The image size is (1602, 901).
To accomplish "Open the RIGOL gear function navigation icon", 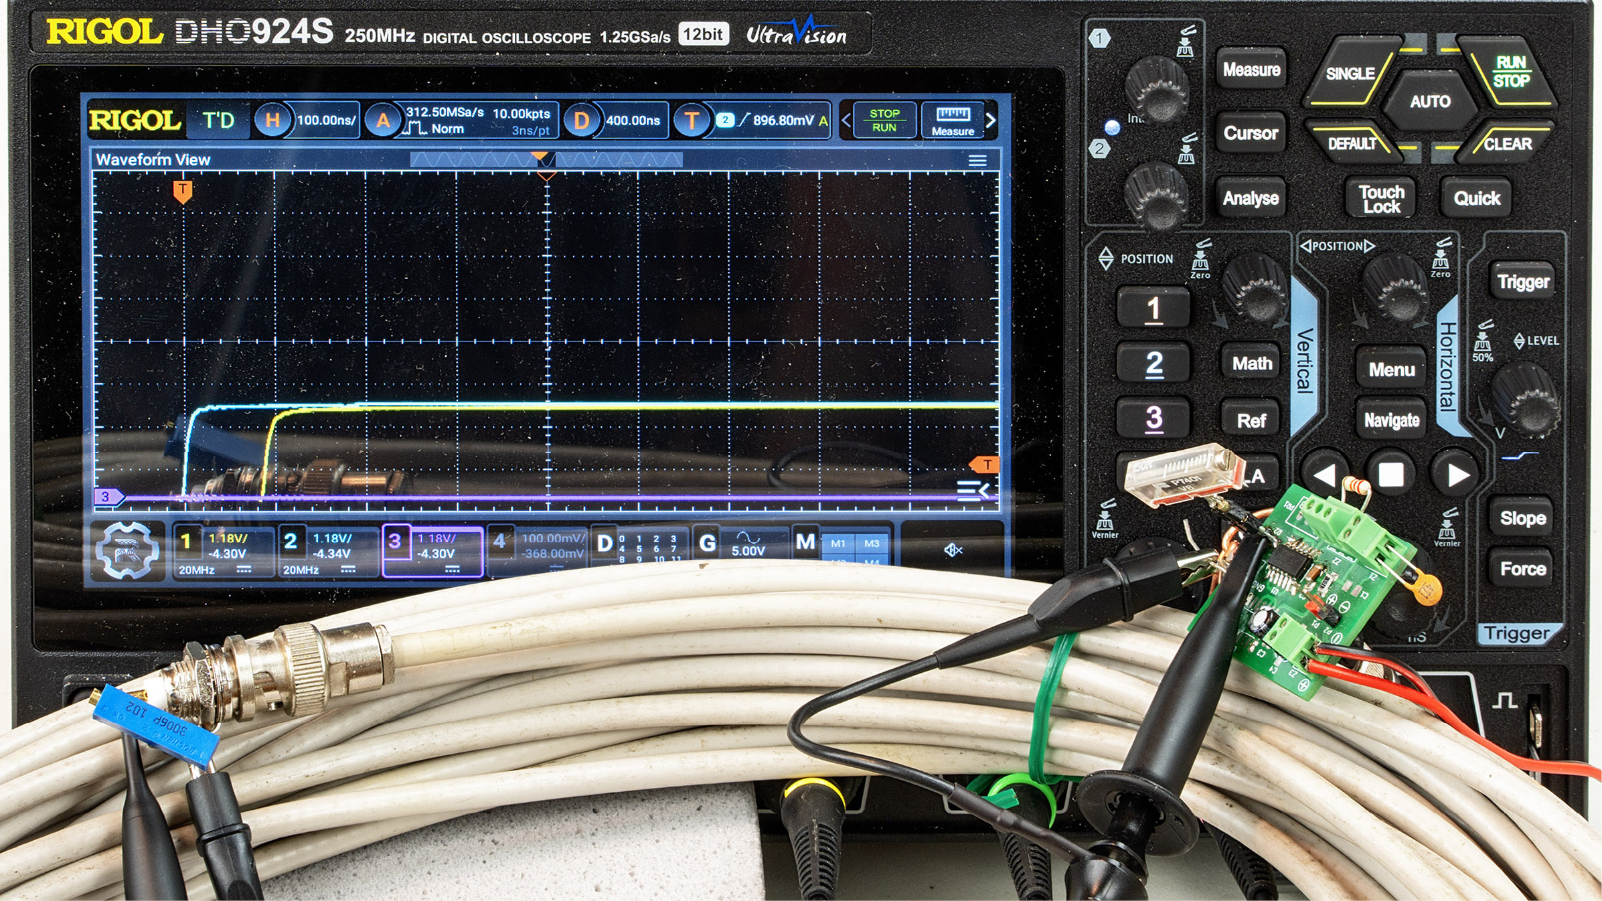I will coord(127,550).
